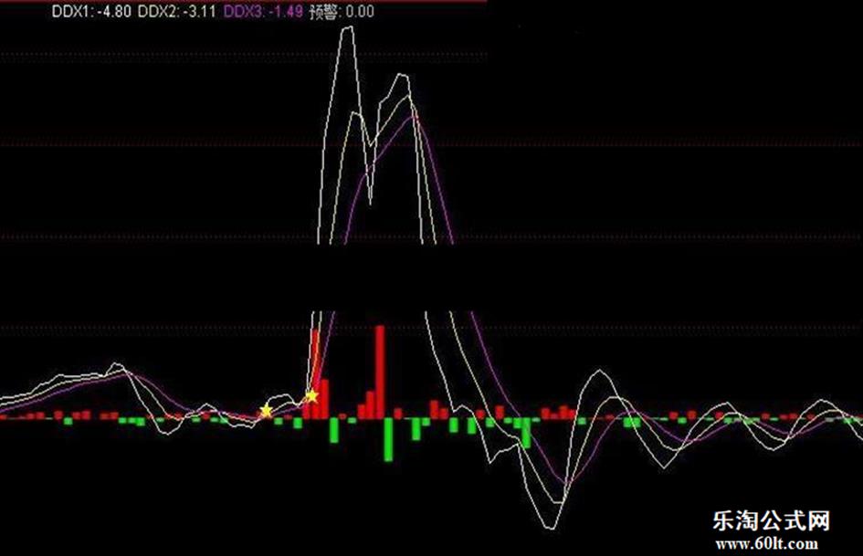This screenshot has height=556, width=863.
Task: Click the DDX2: -3.11 indicator value
Action: 176,12
